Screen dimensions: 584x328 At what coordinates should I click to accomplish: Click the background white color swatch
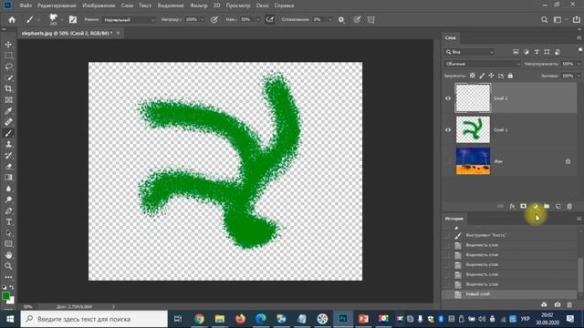point(12,301)
